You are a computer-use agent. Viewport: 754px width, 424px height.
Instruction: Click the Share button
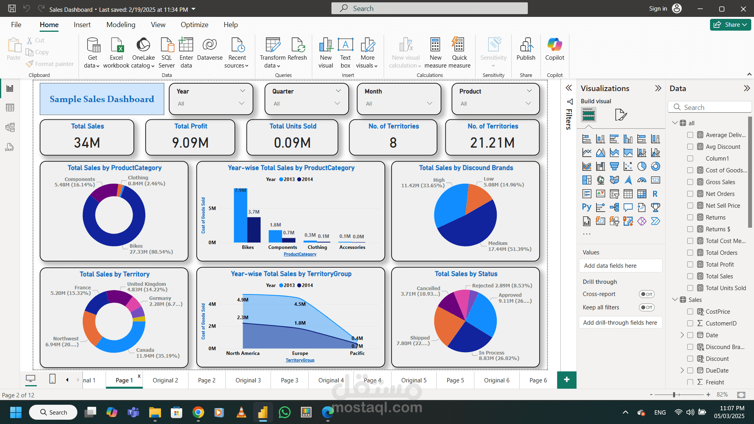point(730,25)
